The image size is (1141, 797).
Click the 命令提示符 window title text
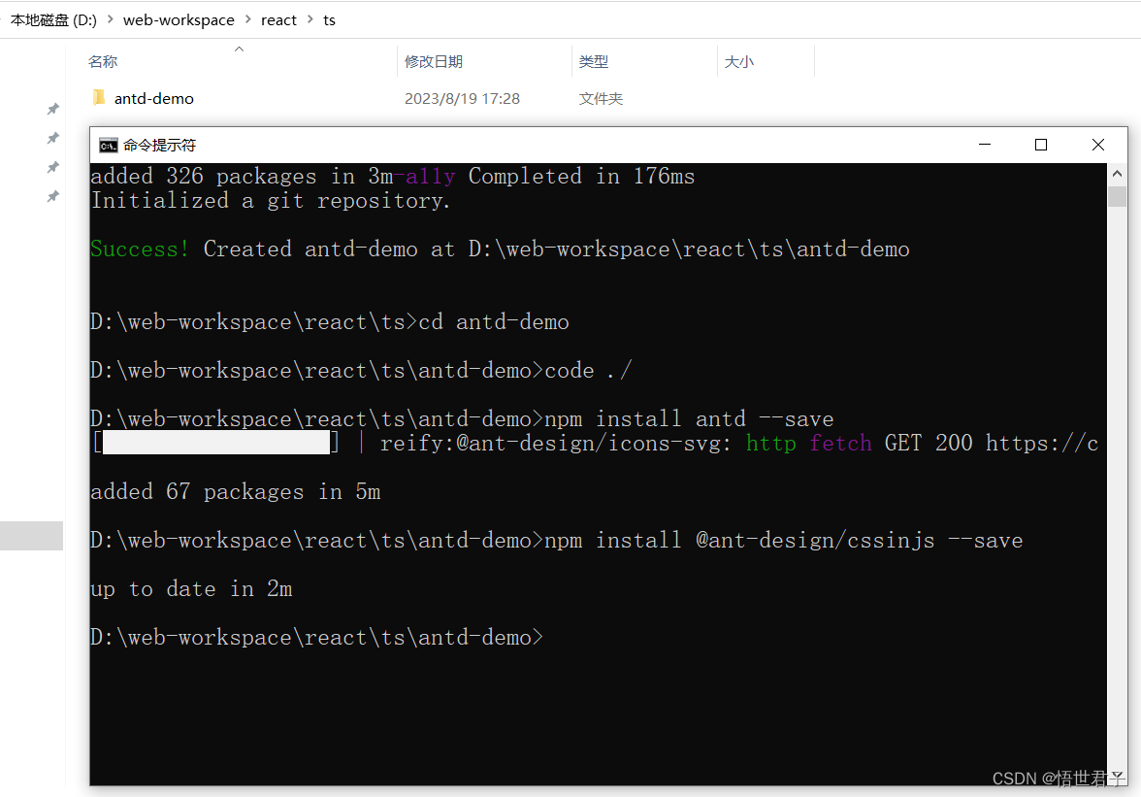pyautogui.click(x=159, y=146)
